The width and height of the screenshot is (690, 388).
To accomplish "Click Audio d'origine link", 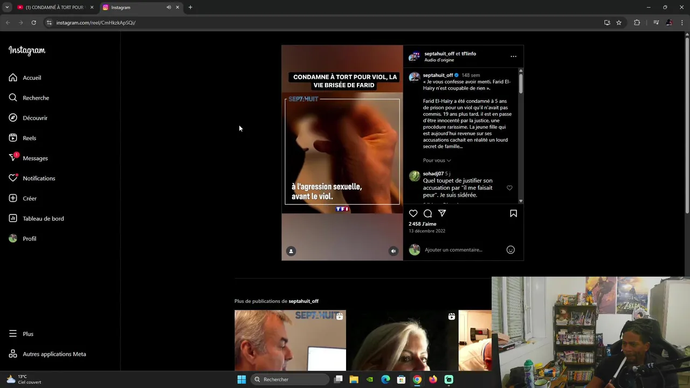I will coord(439,60).
